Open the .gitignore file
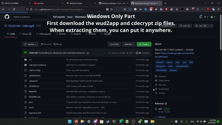222x125 pixels. (x=33, y=81)
